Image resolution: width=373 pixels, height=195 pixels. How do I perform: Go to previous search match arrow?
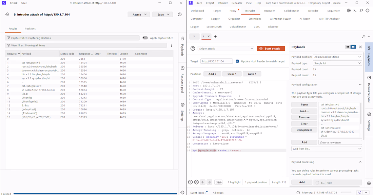(x=203, y=182)
